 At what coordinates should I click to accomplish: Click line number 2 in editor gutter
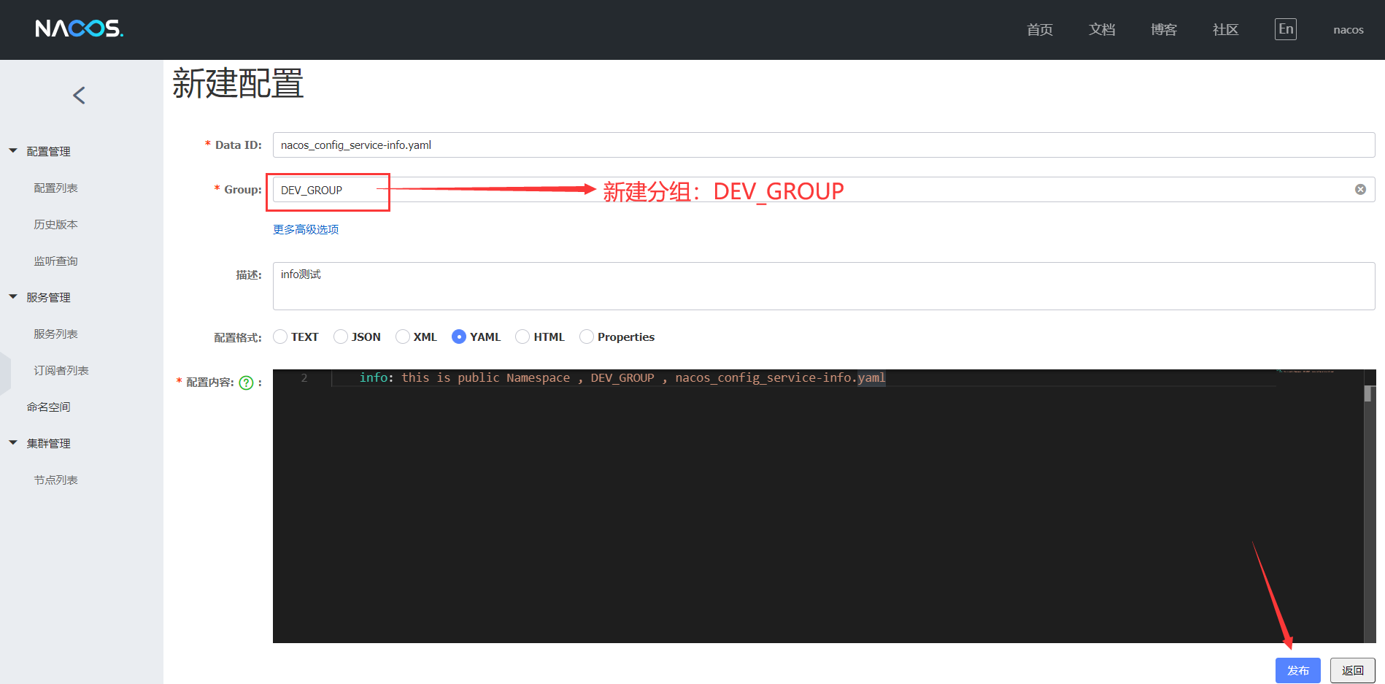(304, 378)
